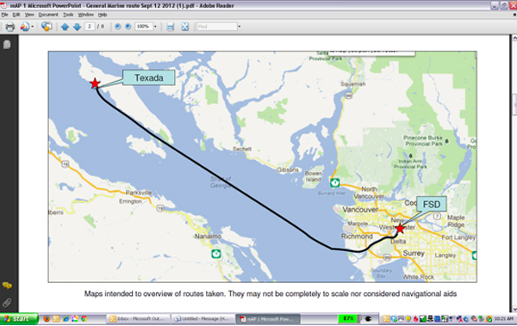The height and width of the screenshot is (326, 517).
Task: Open the View menu
Action: point(29,15)
